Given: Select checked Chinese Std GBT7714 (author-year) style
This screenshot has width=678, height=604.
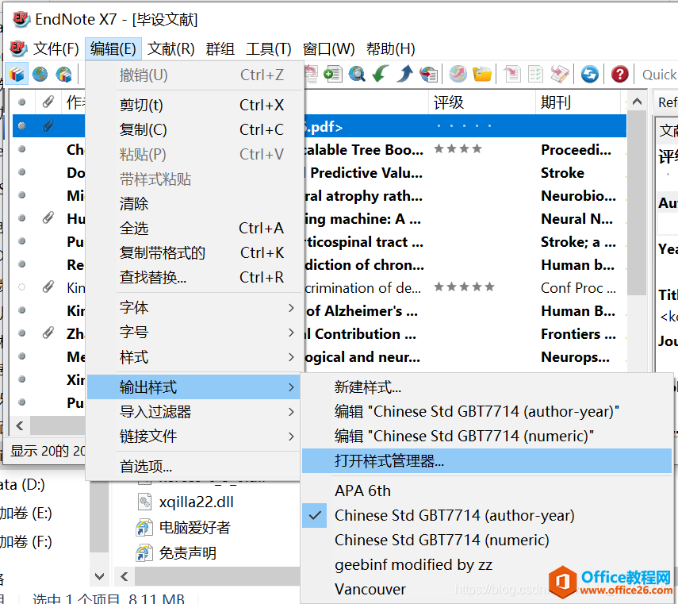Looking at the screenshot, I should click(487, 515).
